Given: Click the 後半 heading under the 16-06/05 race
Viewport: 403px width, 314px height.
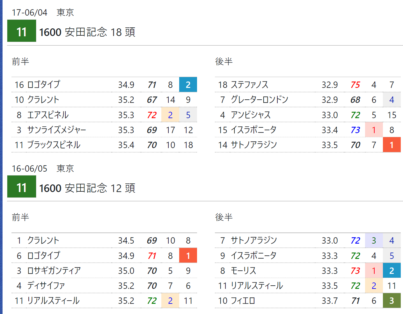Looking at the screenshot, I should point(224,217).
